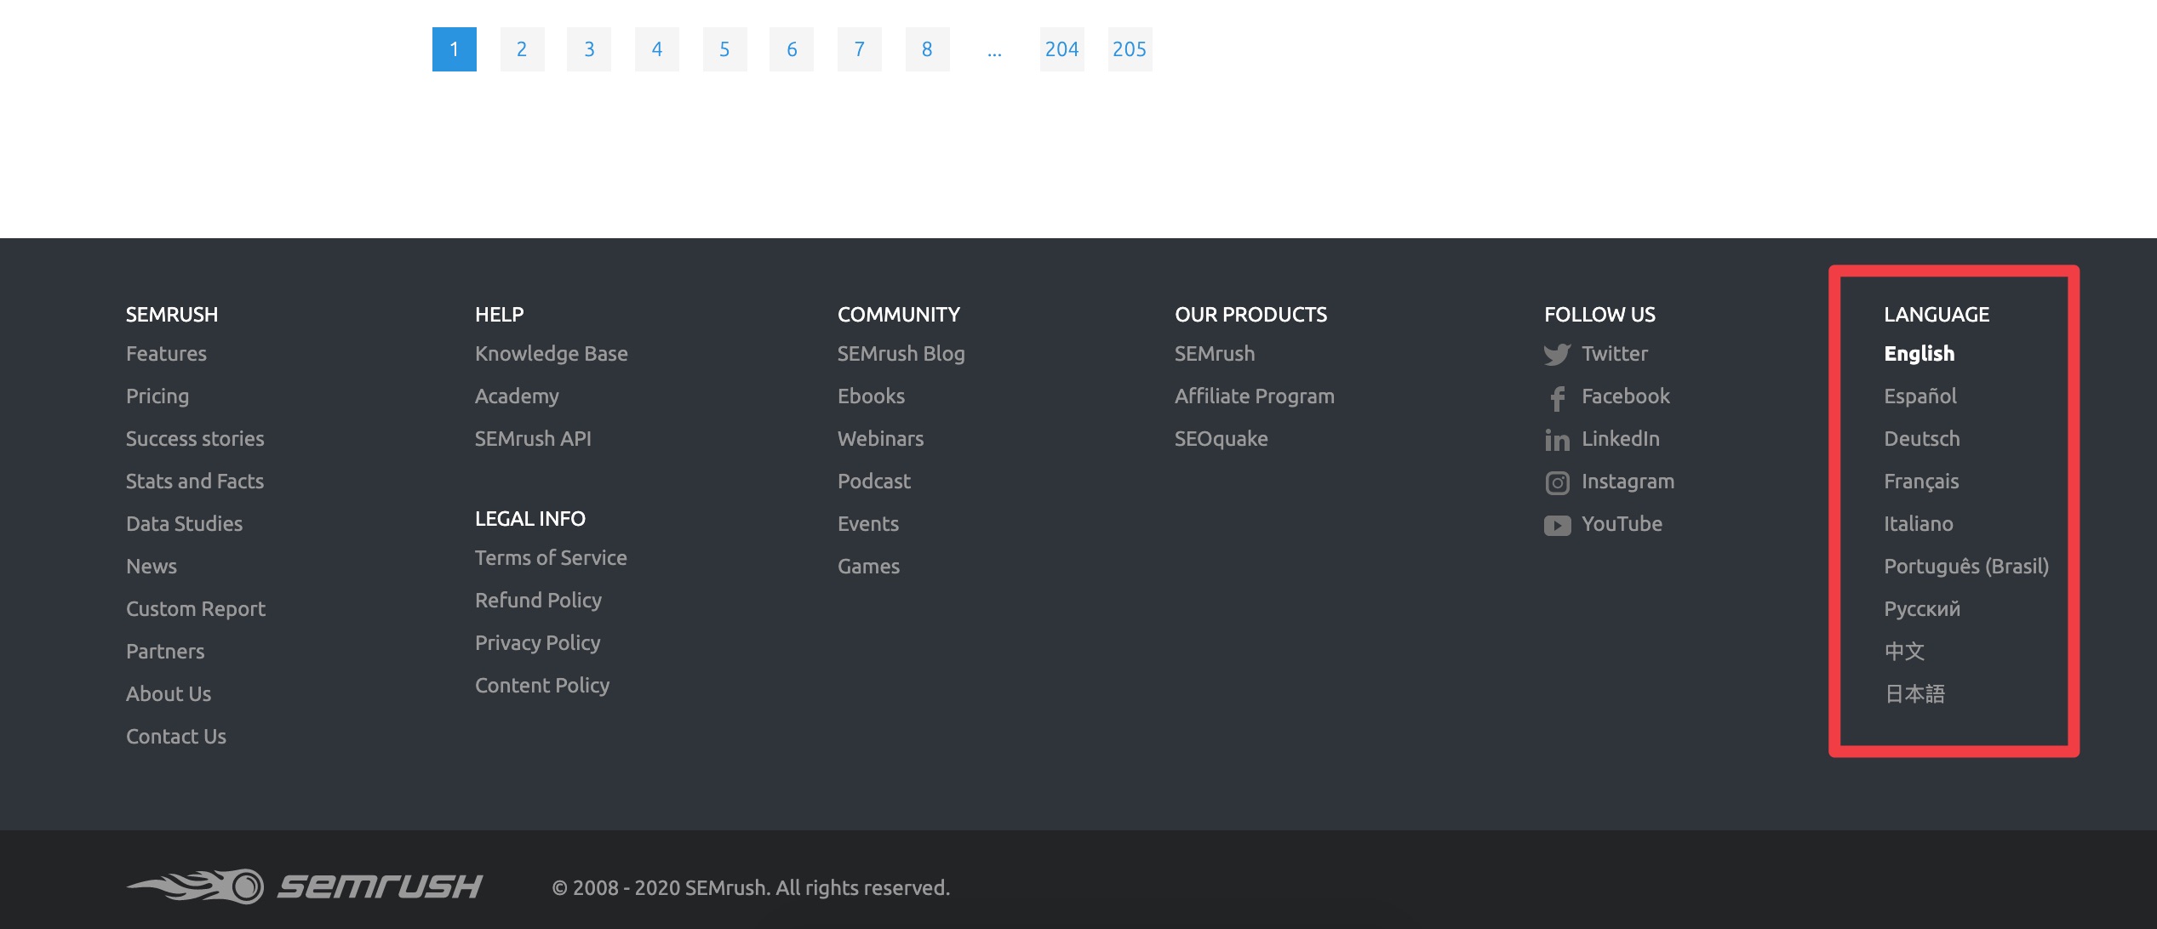Open SEMrush API link
The height and width of the screenshot is (929, 2157).
tap(533, 439)
